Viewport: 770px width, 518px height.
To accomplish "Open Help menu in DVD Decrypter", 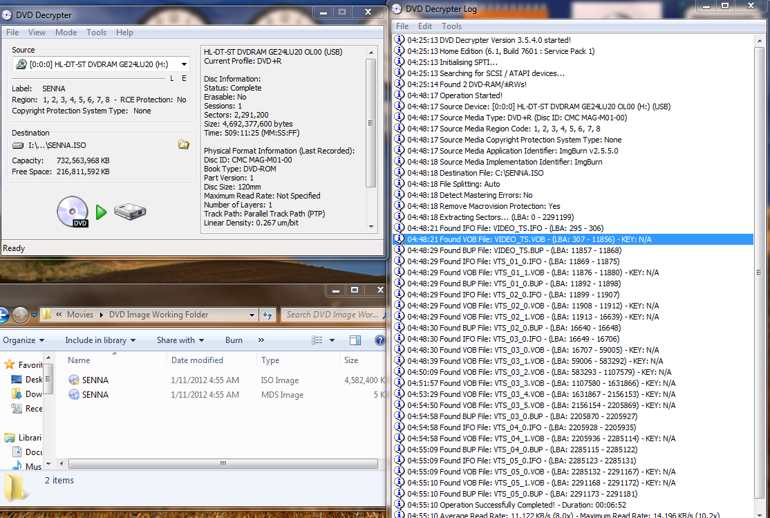I will 124,33.
